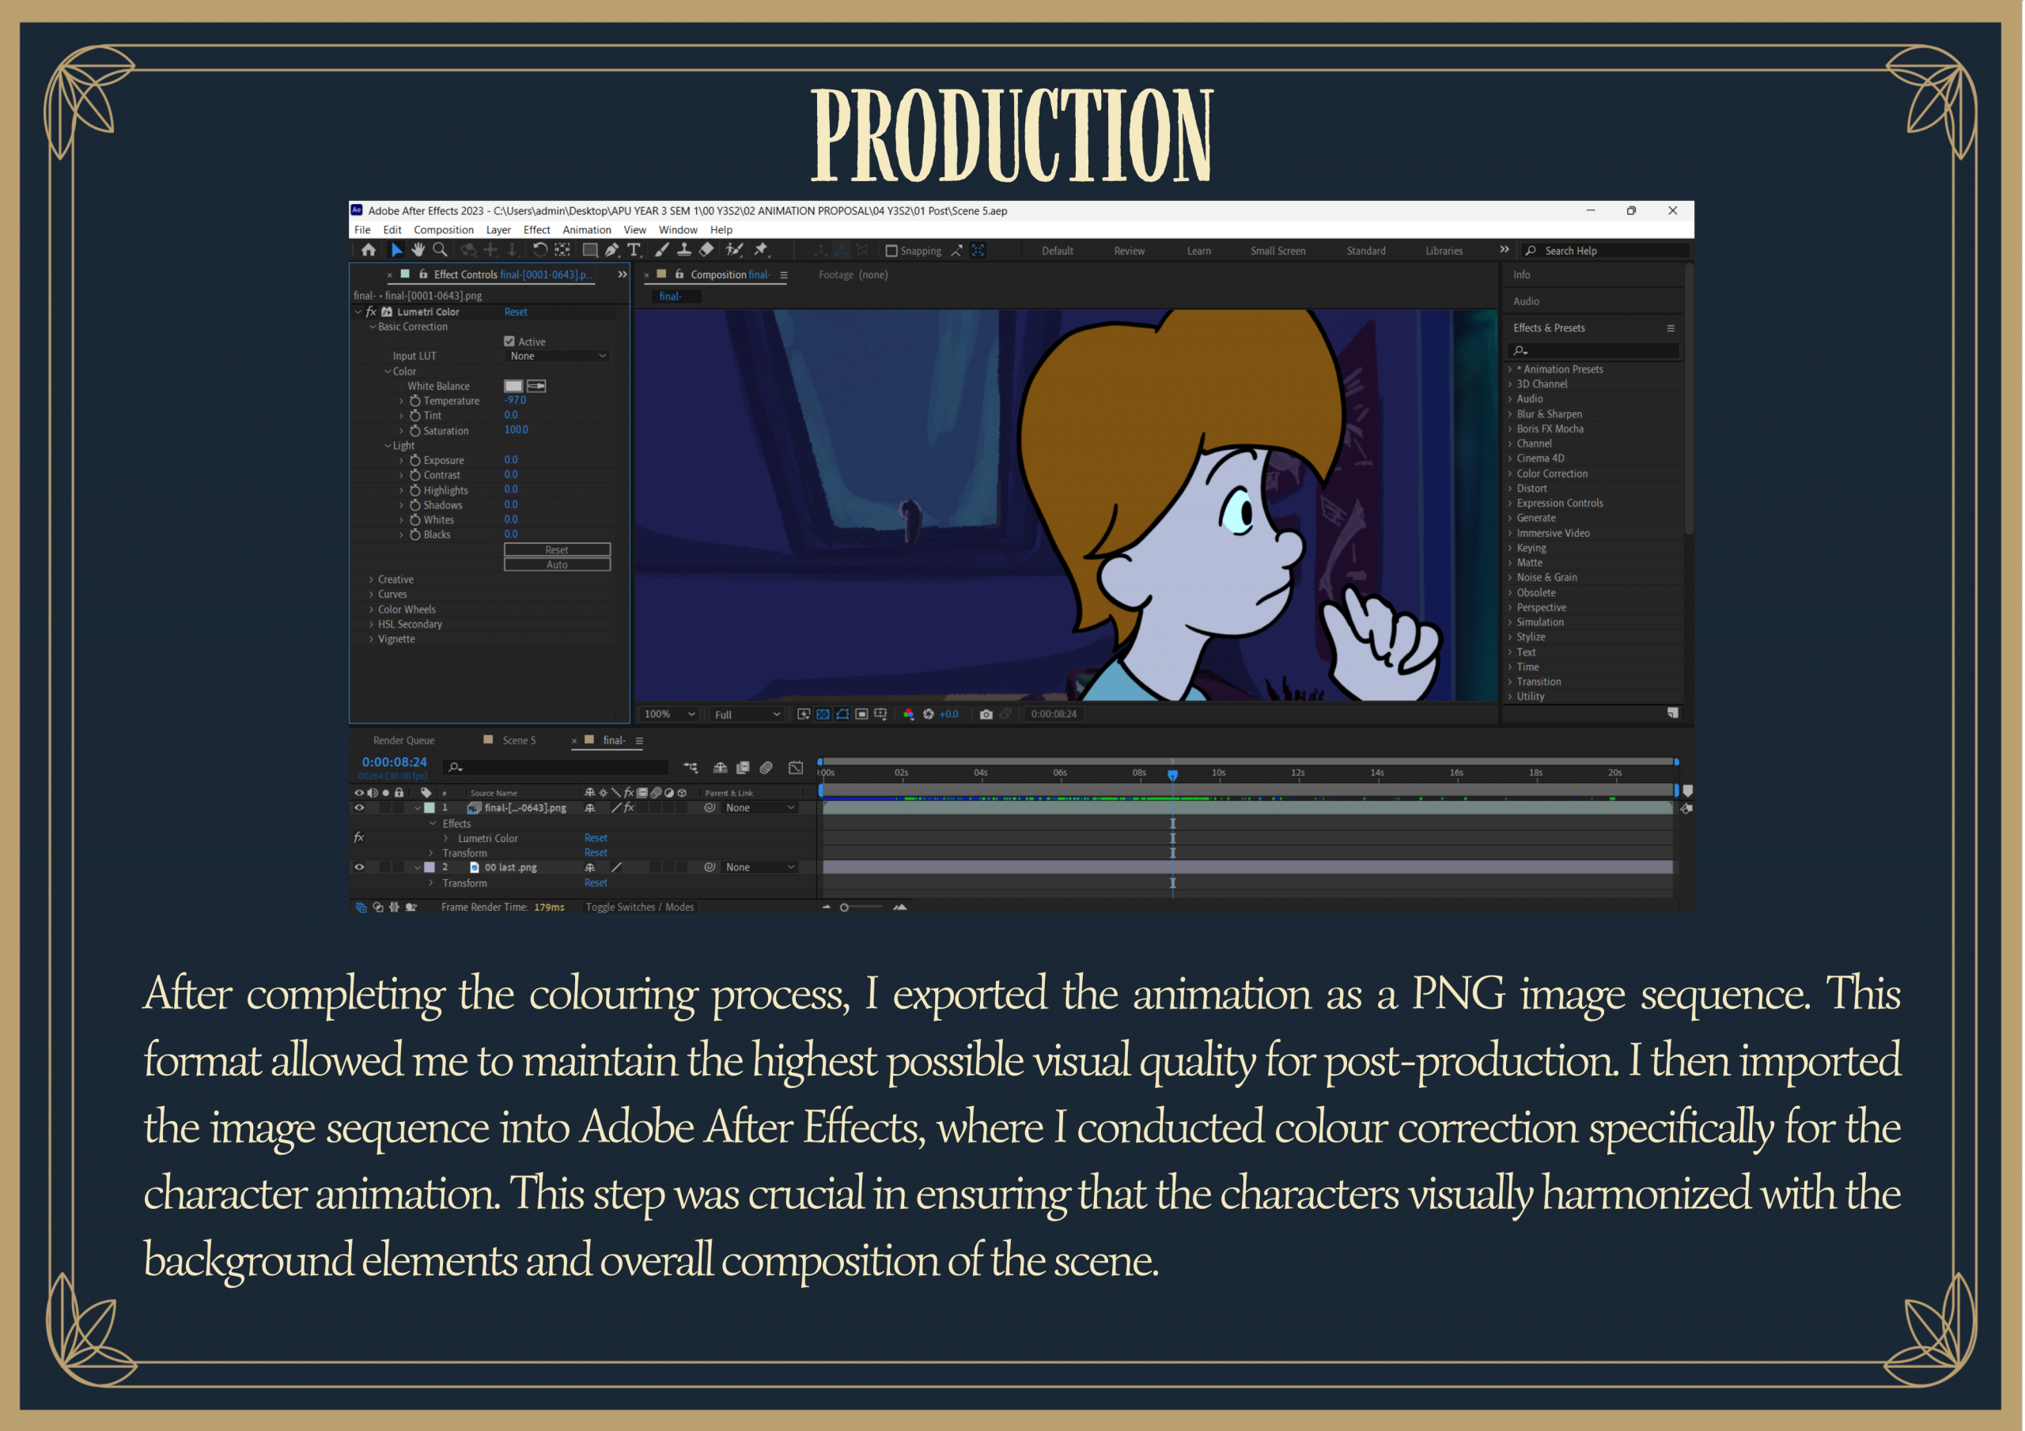Select the Selection arrow tool

pyautogui.click(x=397, y=251)
